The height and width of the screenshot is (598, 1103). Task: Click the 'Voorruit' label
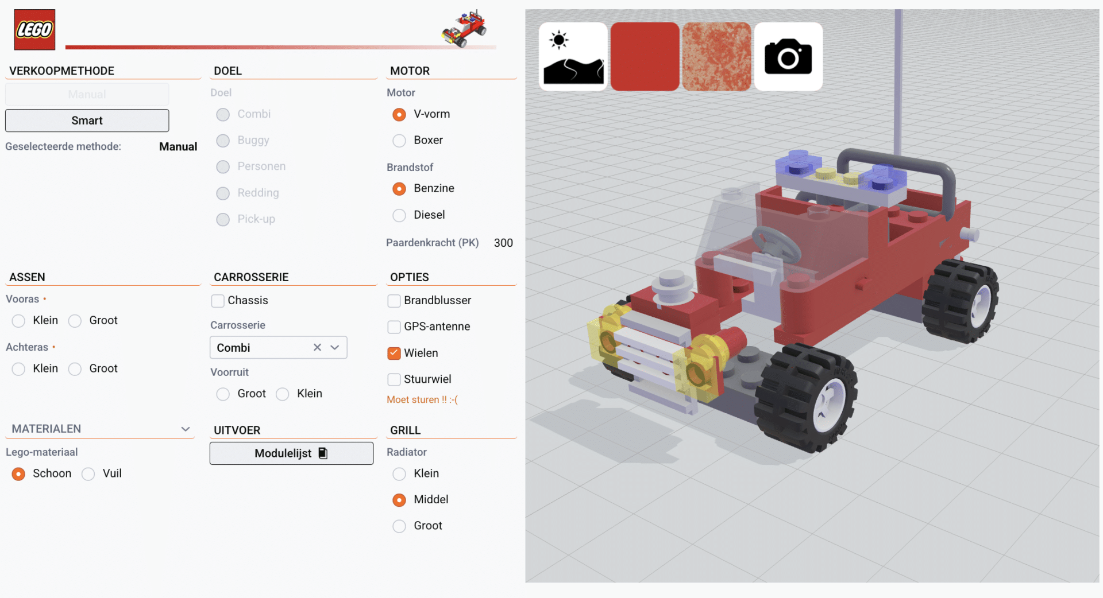click(229, 372)
